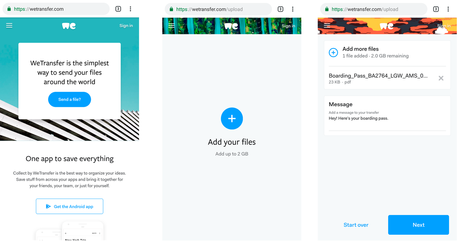The image size is (457, 241).
Task: Open tab switcher on the middle browser screen
Action: [x=280, y=9]
